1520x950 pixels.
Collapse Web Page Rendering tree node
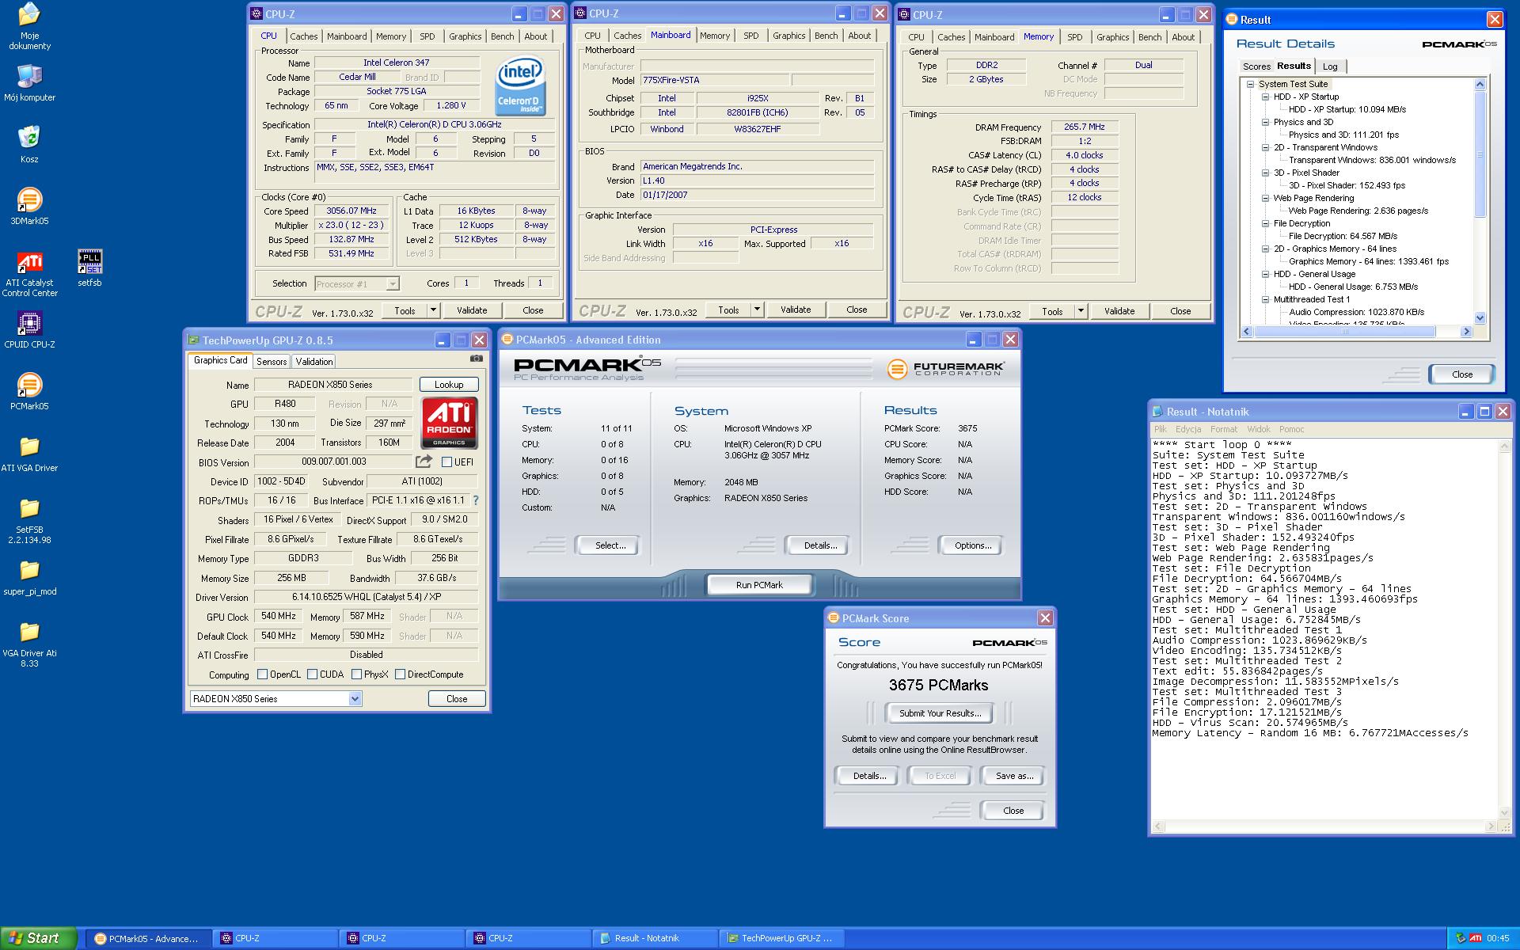1266,198
